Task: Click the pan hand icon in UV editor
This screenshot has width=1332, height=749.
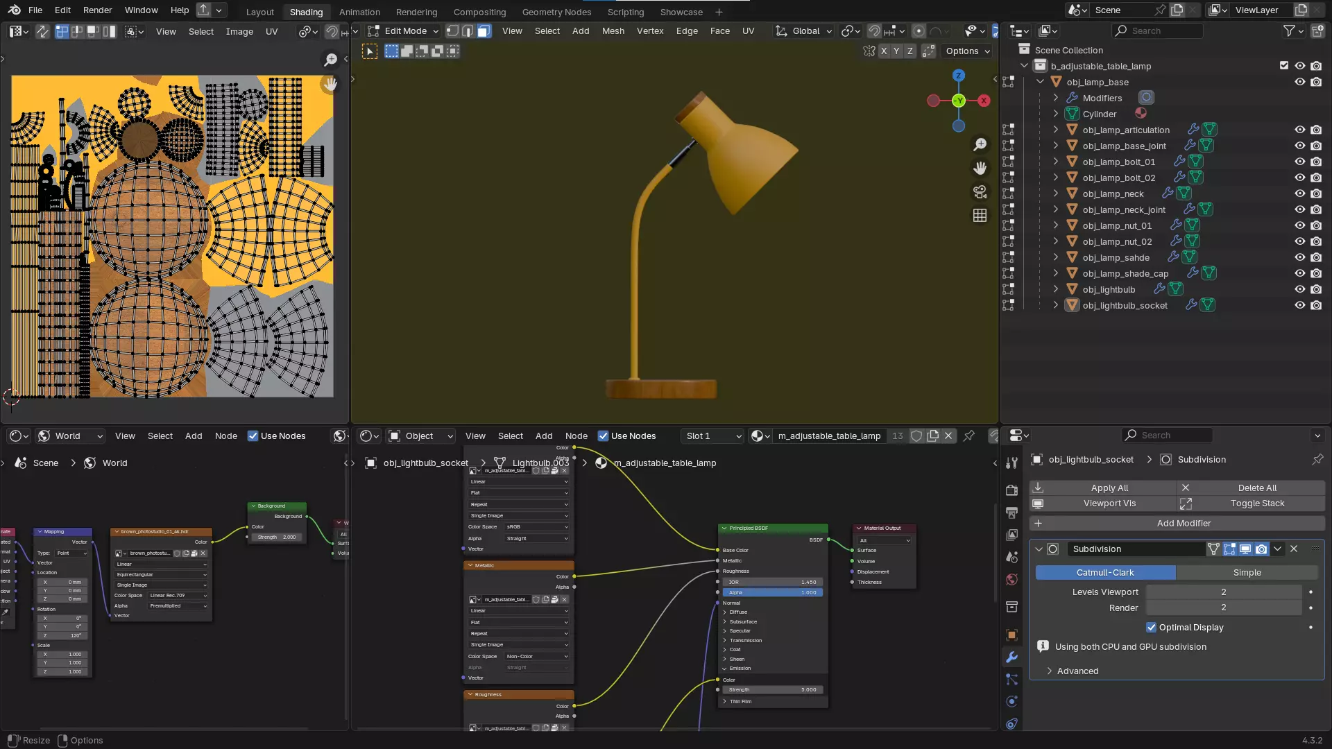Action: (331, 84)
